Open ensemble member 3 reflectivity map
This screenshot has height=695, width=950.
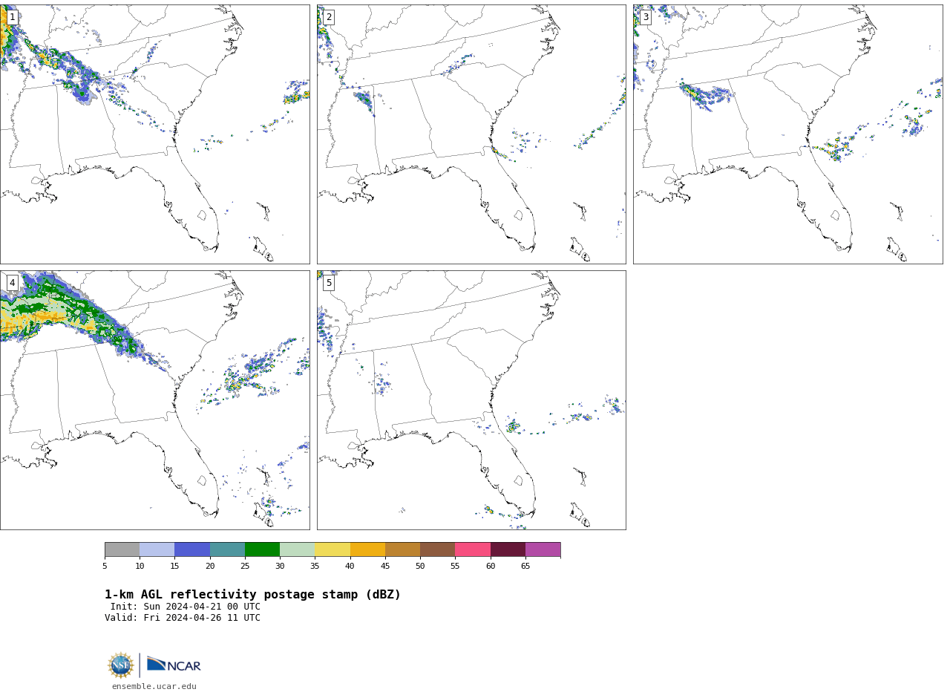pos(787,134)
